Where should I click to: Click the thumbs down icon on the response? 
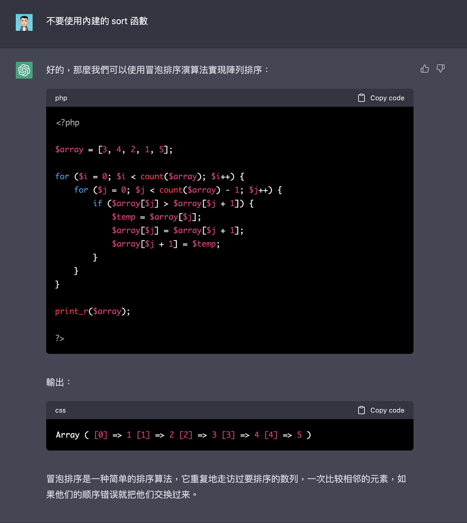pos(441,69)
